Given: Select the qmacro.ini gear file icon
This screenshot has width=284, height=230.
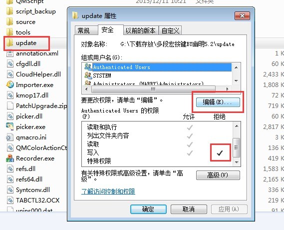Looking at the screenshot, I should click(x=10, y=137).
